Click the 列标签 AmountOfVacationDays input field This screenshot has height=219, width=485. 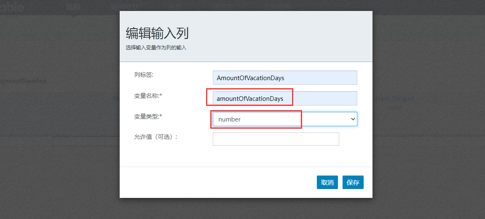[284, 78]
